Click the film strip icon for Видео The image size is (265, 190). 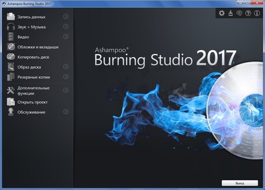(x=11, y=37)
